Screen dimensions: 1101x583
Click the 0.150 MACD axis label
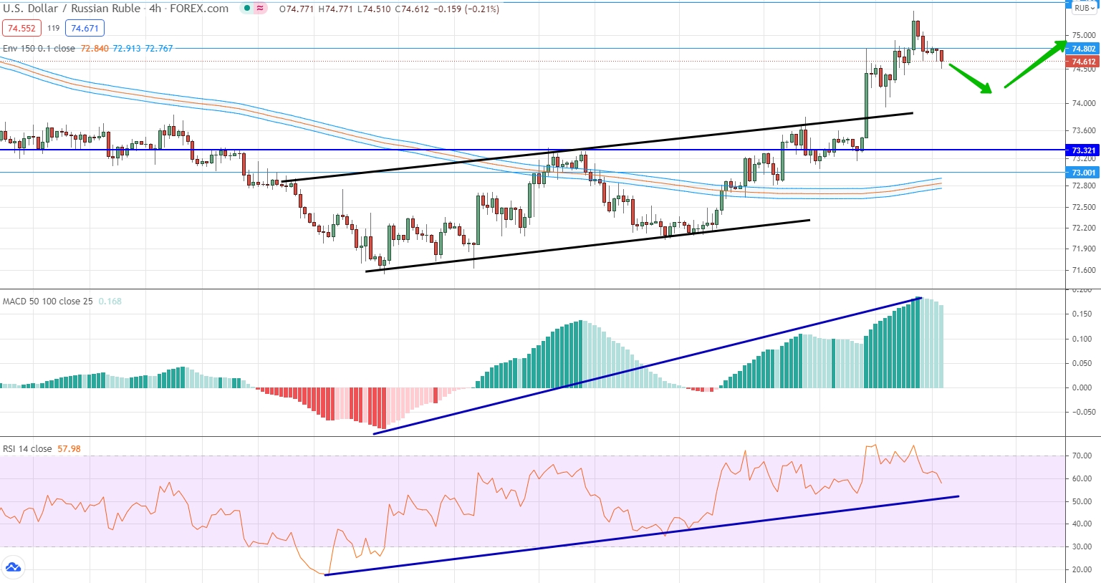click(1082, 314)
